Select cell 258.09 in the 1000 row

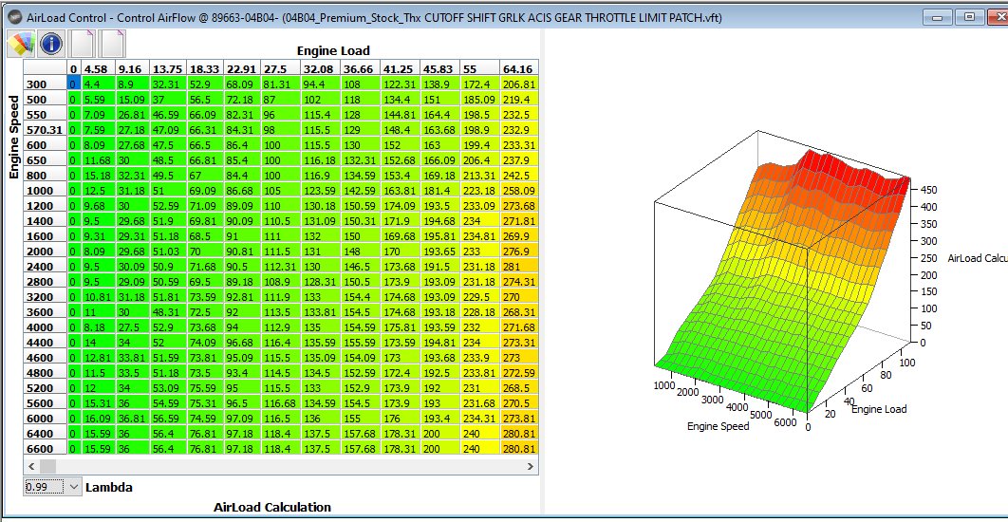coord(519,190)
